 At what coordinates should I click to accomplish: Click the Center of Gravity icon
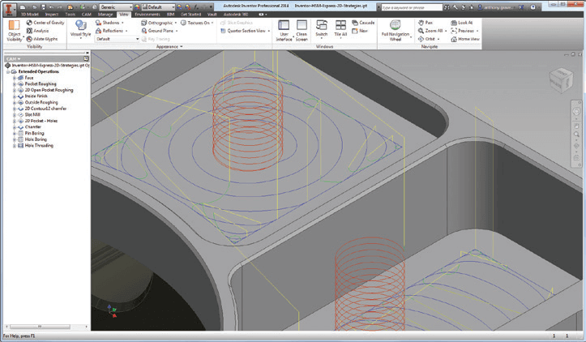pyautogui.click(x=29, y=23)
